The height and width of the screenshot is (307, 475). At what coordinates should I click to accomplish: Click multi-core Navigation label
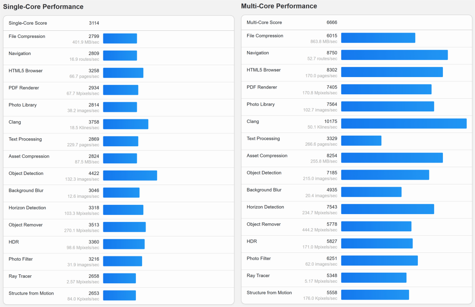[258, 53]
